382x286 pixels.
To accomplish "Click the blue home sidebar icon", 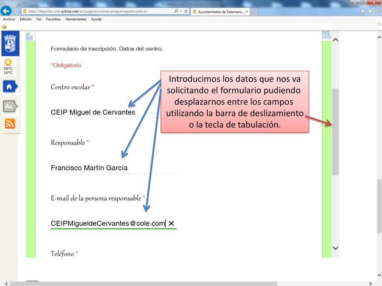I will [x=10, y=86].
